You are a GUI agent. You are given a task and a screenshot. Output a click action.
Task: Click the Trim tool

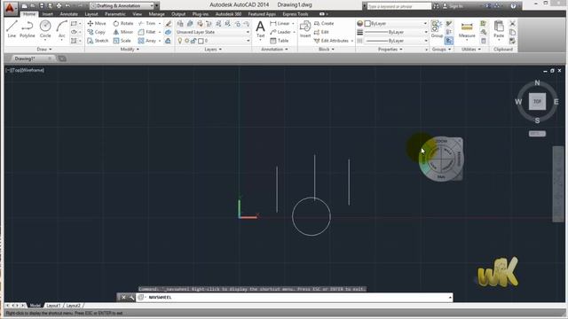pos(147,23)
